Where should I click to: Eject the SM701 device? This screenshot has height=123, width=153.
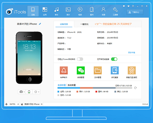point(18,104)
